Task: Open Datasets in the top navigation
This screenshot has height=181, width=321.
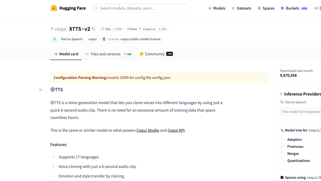Action: click(x=241, y=8)
